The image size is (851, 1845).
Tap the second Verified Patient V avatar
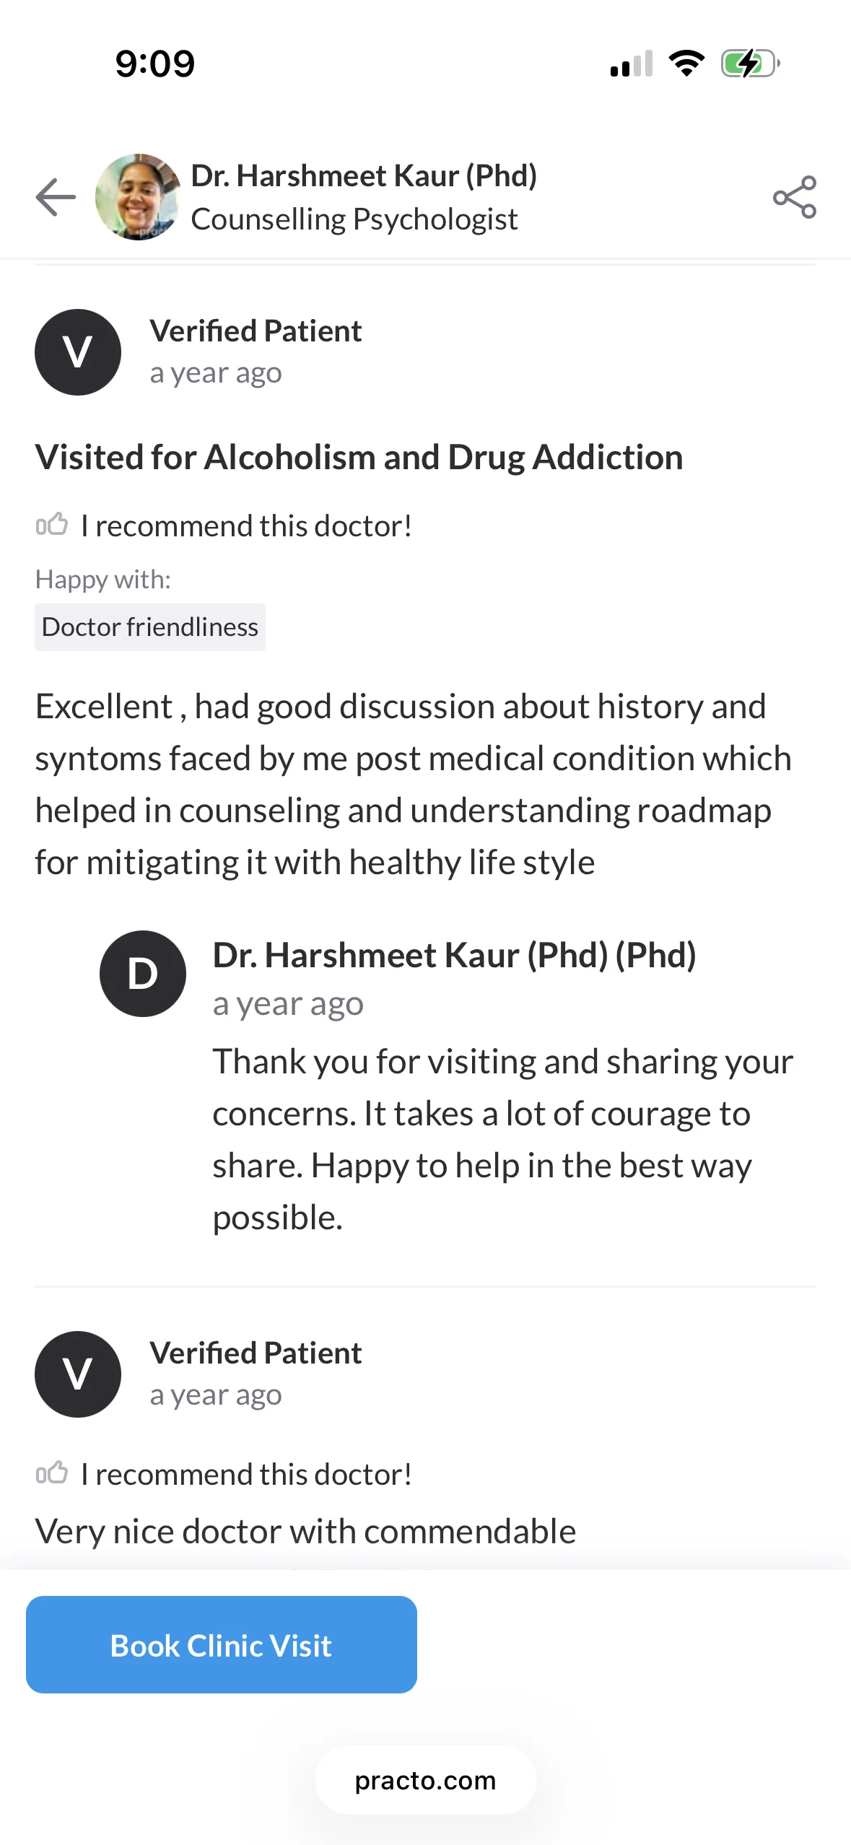pyautogui.click(x=78, y=1374)
